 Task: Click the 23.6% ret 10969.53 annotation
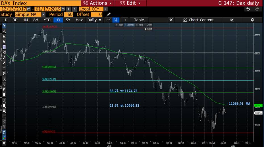pyautogui.click(x=124, y=106)
